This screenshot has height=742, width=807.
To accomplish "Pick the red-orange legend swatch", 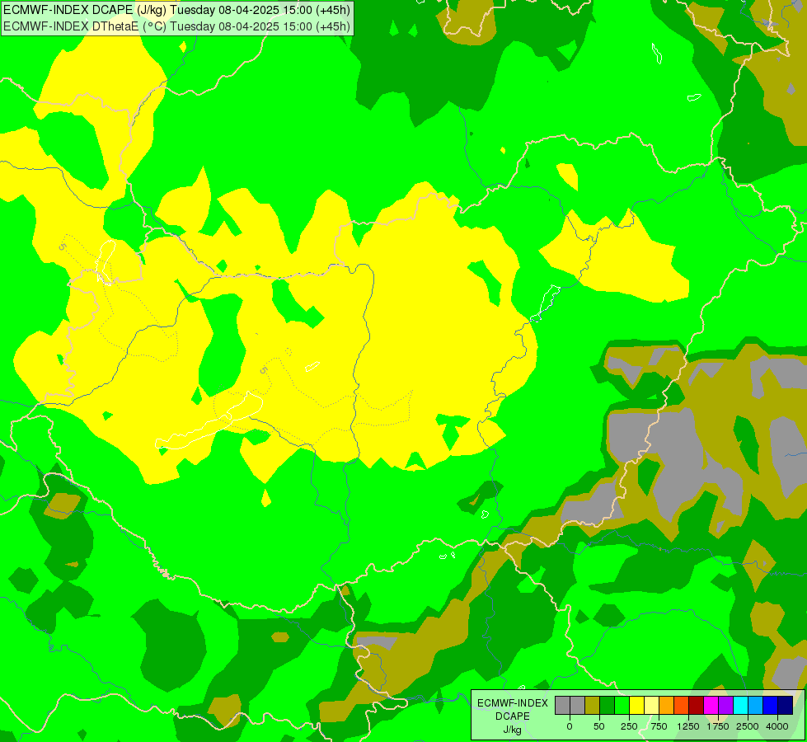I will [x=682, y=706].
